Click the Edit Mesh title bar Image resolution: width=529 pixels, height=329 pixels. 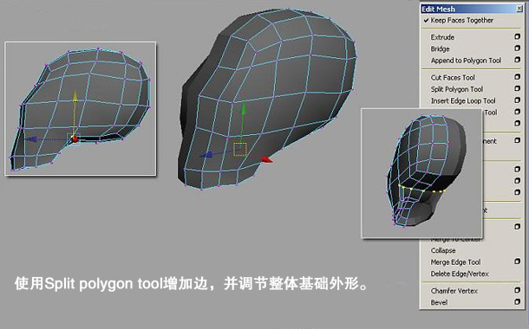pos(472,9)
